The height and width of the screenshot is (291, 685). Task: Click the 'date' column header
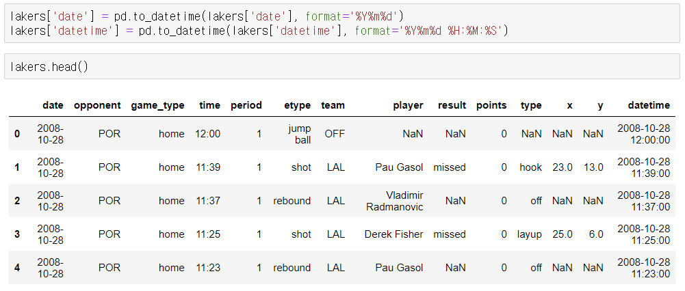53,105
